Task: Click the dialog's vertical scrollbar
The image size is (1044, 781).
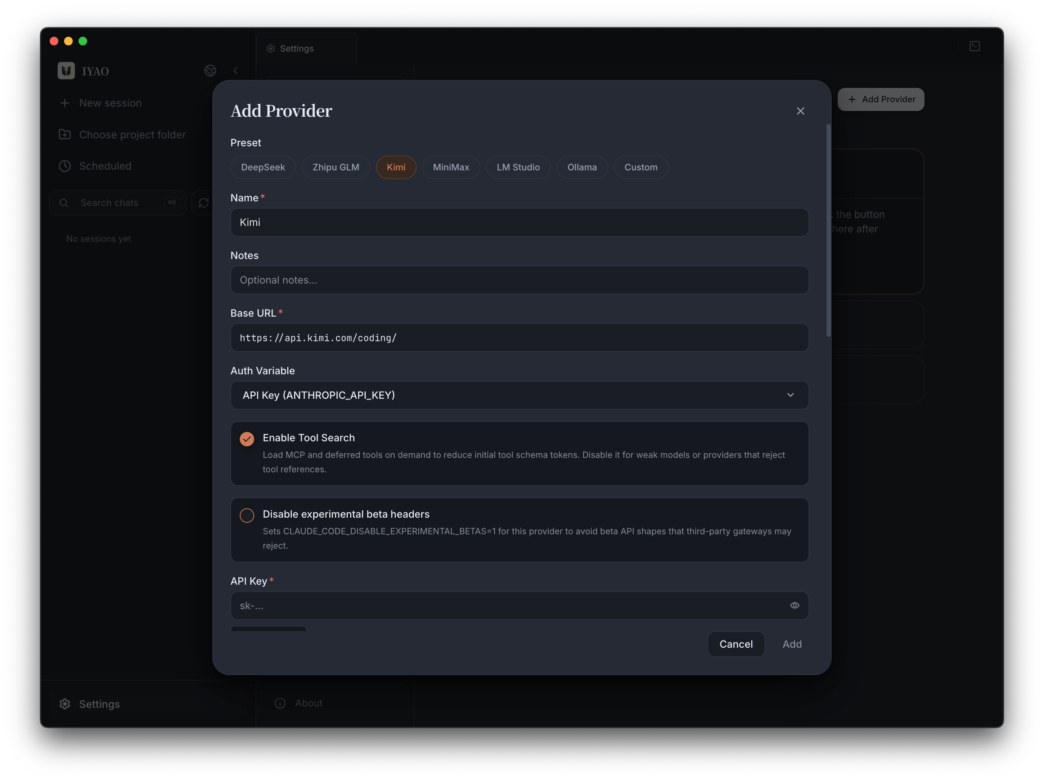Action: coord(828,231)
